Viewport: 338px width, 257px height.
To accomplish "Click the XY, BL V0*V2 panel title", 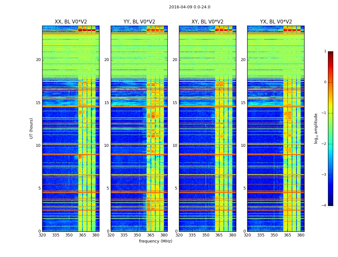I will point(208,22).
